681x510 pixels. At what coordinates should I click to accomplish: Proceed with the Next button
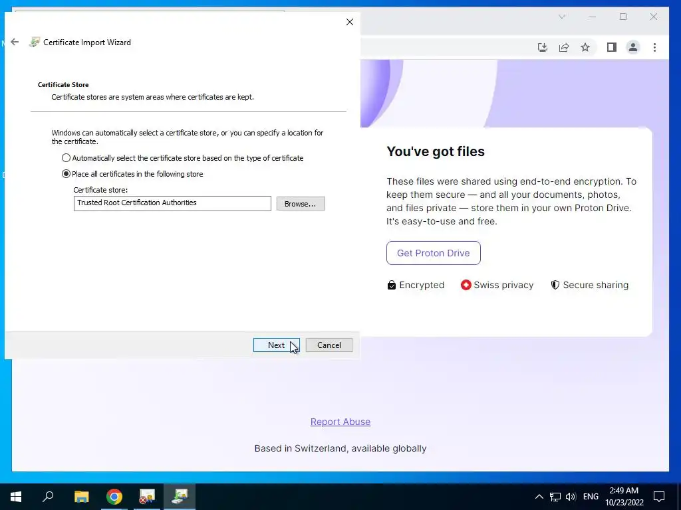276,345
